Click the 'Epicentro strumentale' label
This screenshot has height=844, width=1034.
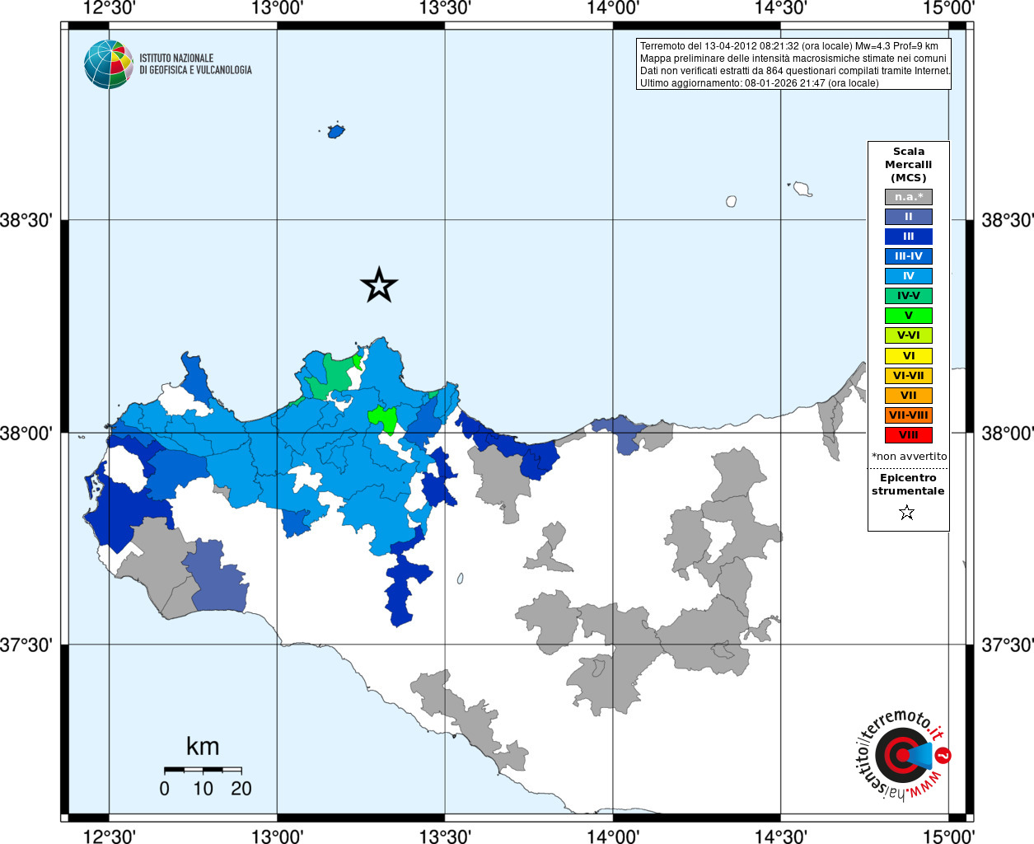(908, 485)
